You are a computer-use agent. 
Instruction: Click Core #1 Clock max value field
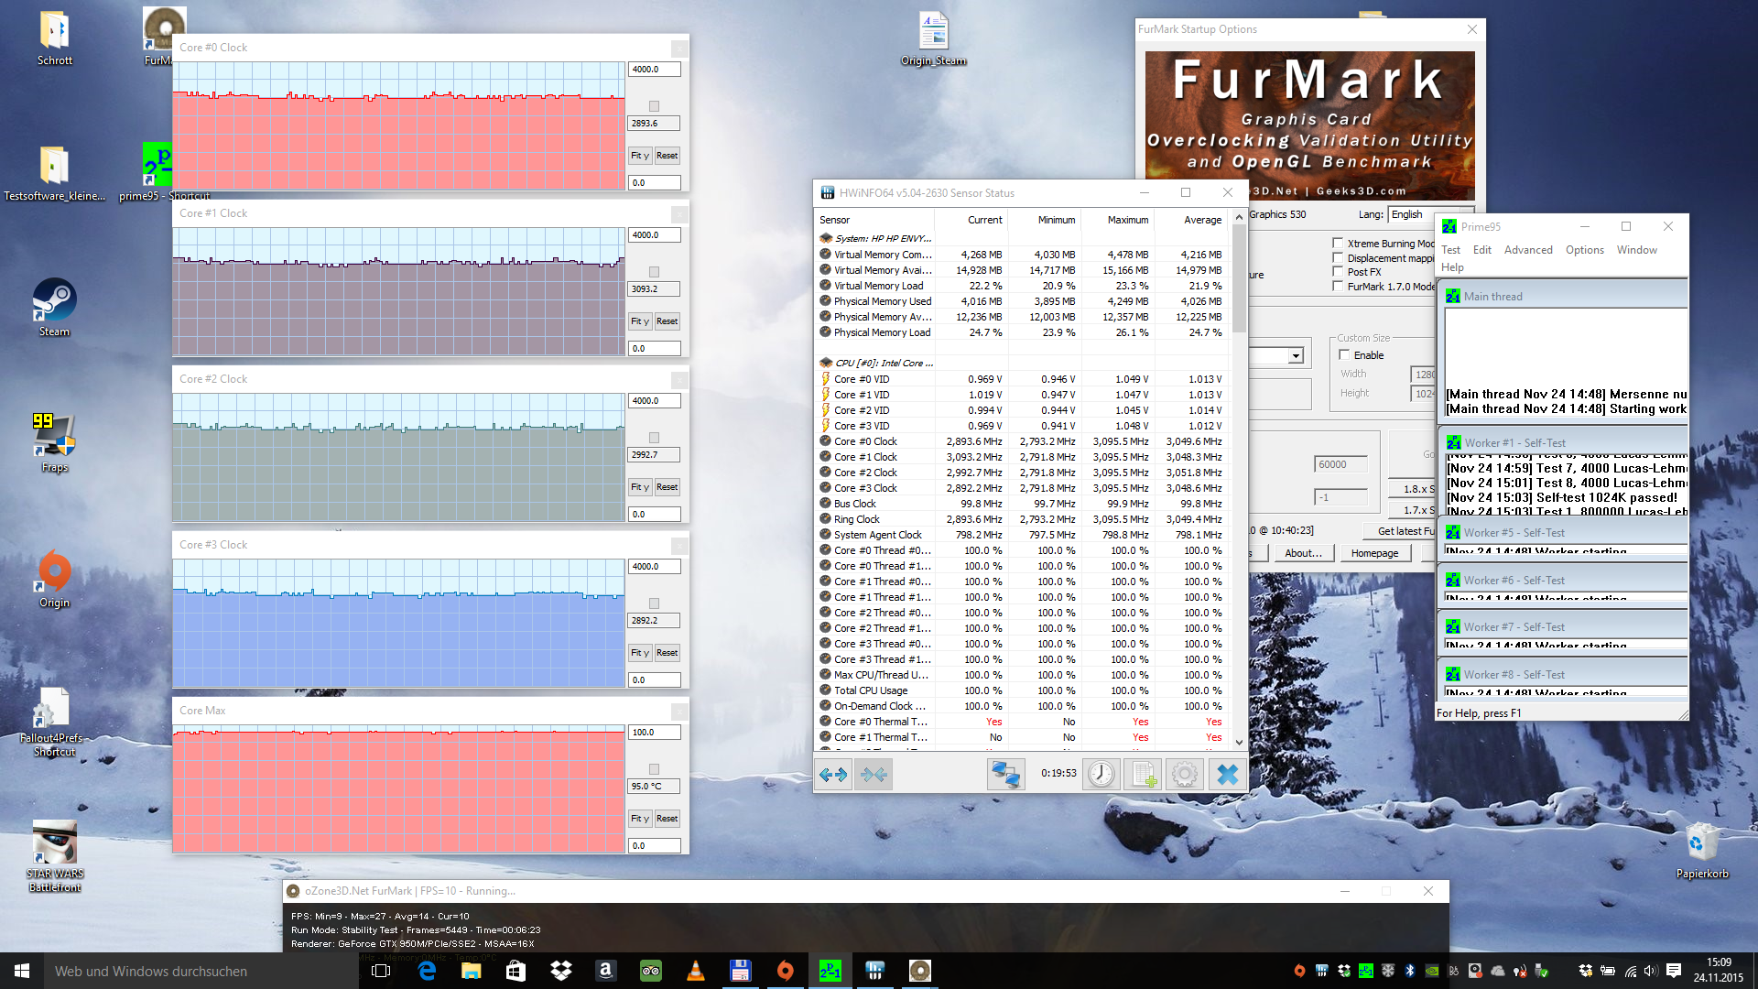[x=654, y=235]
